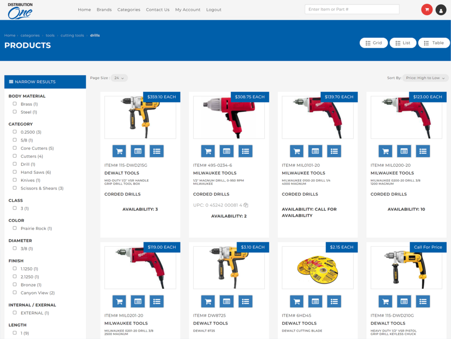
Task: Open the user profile icon in header
Action: 440,10
